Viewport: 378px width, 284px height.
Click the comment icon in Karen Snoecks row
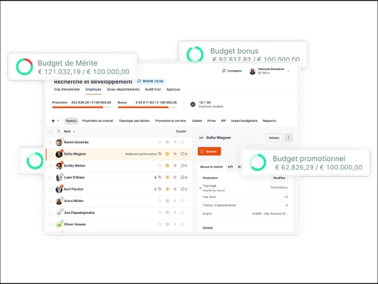tap(183, 142)
